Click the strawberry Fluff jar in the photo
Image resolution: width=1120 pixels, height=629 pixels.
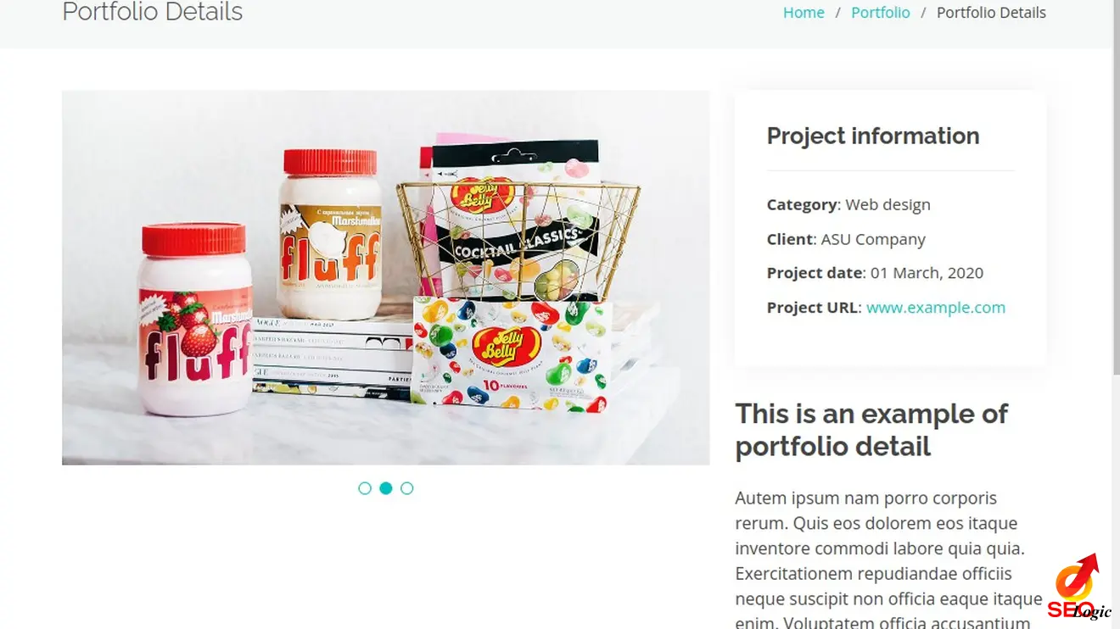click(196, 320)
